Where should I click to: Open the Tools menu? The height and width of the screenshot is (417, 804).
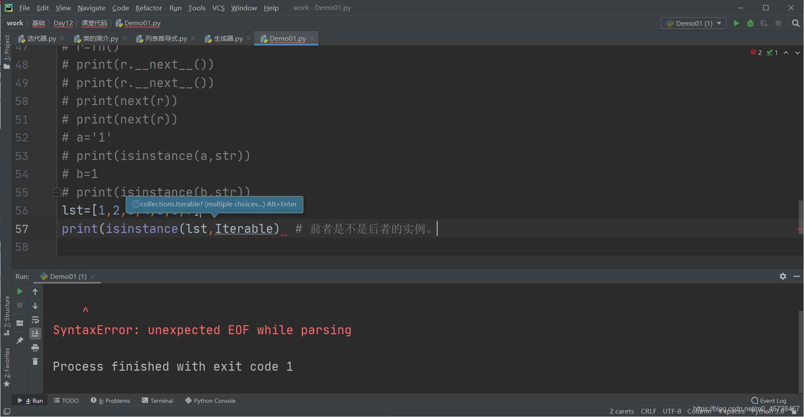pos(196,8)
